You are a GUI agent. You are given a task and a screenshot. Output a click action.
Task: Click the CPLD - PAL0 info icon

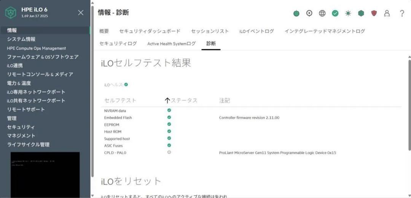[x=169, y=152]
